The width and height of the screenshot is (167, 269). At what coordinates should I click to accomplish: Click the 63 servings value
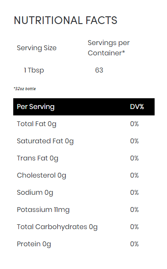[99, 70]
